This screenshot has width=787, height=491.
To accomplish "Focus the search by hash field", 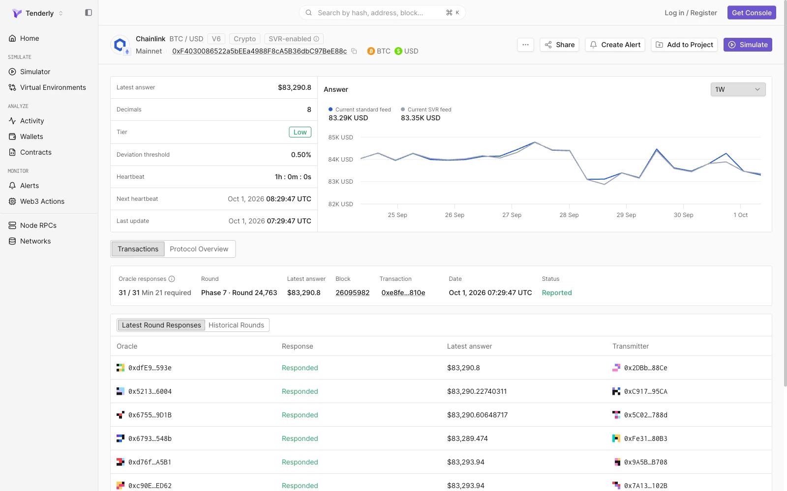I will pyautogui.click(x=382, y=13).
